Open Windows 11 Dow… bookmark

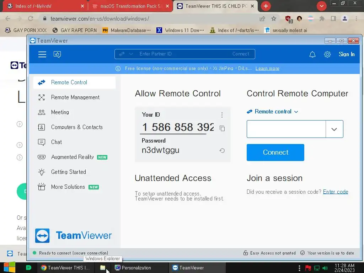(x=180, y=31)
